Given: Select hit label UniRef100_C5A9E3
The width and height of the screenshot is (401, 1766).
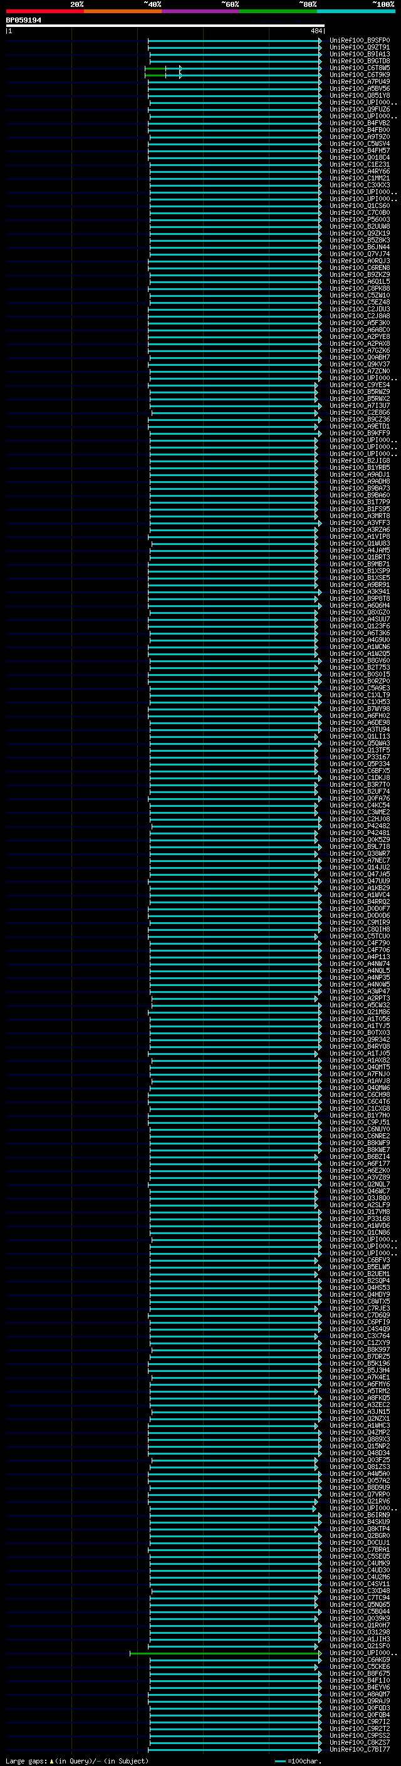Looking at the screenshot, I should click(x=359, y=688).
